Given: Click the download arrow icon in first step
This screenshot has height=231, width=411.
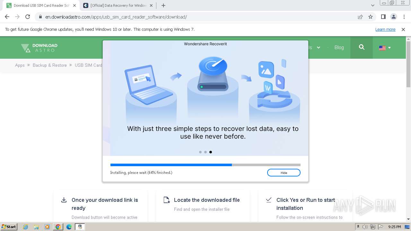Looking at the screenshot, I should click(64, 200).
